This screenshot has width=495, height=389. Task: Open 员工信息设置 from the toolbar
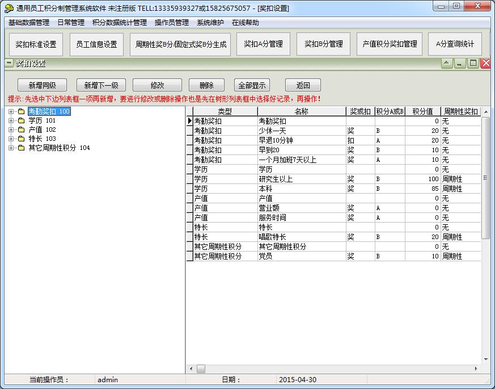click(x=96, y=44)
